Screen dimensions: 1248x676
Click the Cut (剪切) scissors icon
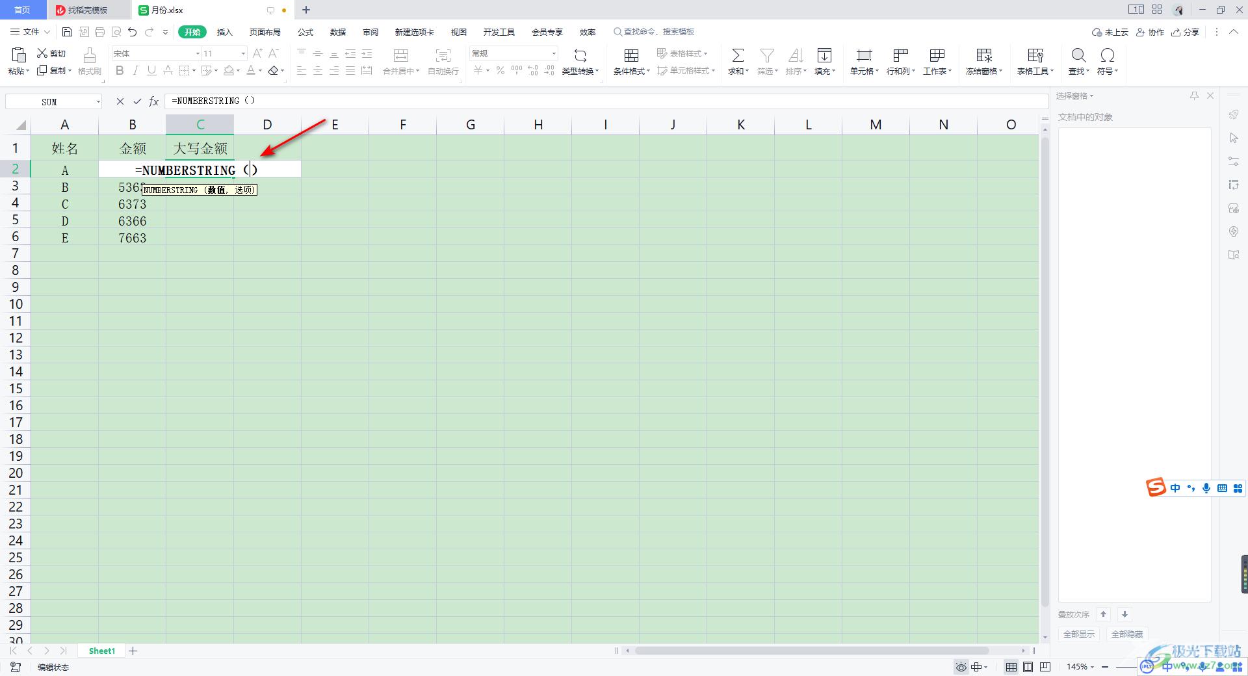42,53
